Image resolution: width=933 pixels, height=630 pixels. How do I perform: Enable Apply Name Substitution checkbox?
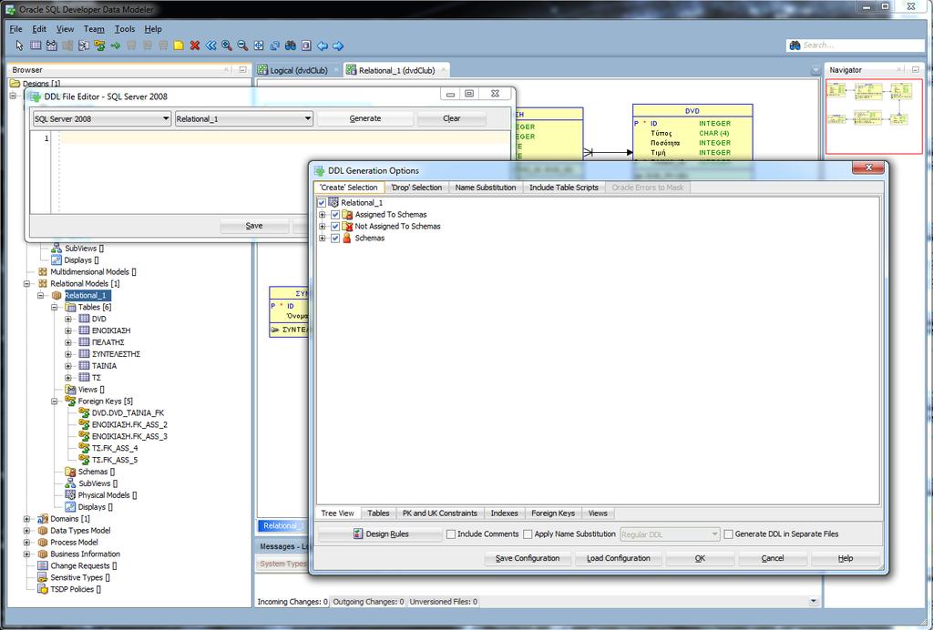point(528,534)
